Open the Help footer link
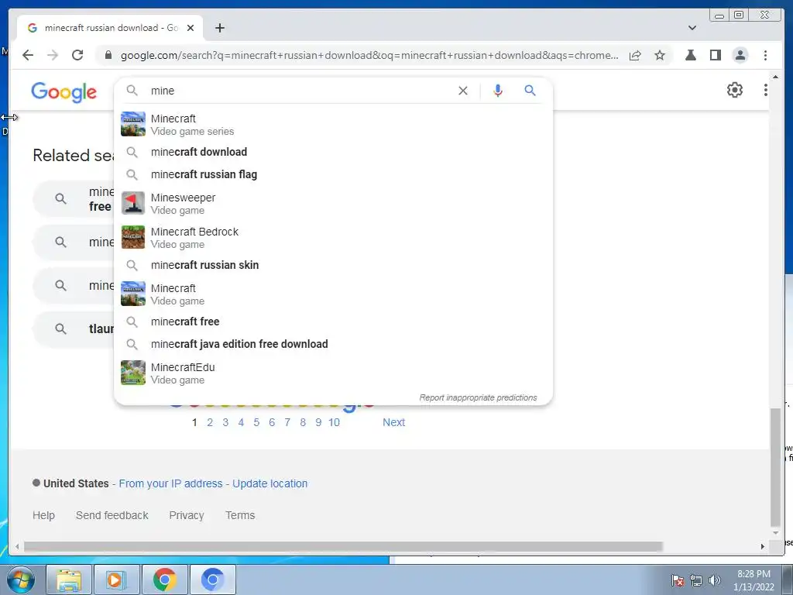Viewport: 793px width, 595px height. point(43,515)
